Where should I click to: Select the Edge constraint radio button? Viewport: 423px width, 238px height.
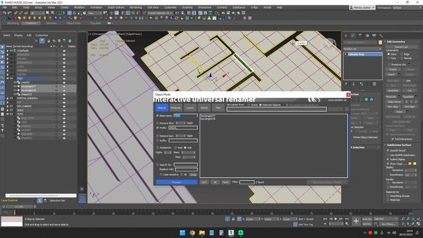[402, 54]
